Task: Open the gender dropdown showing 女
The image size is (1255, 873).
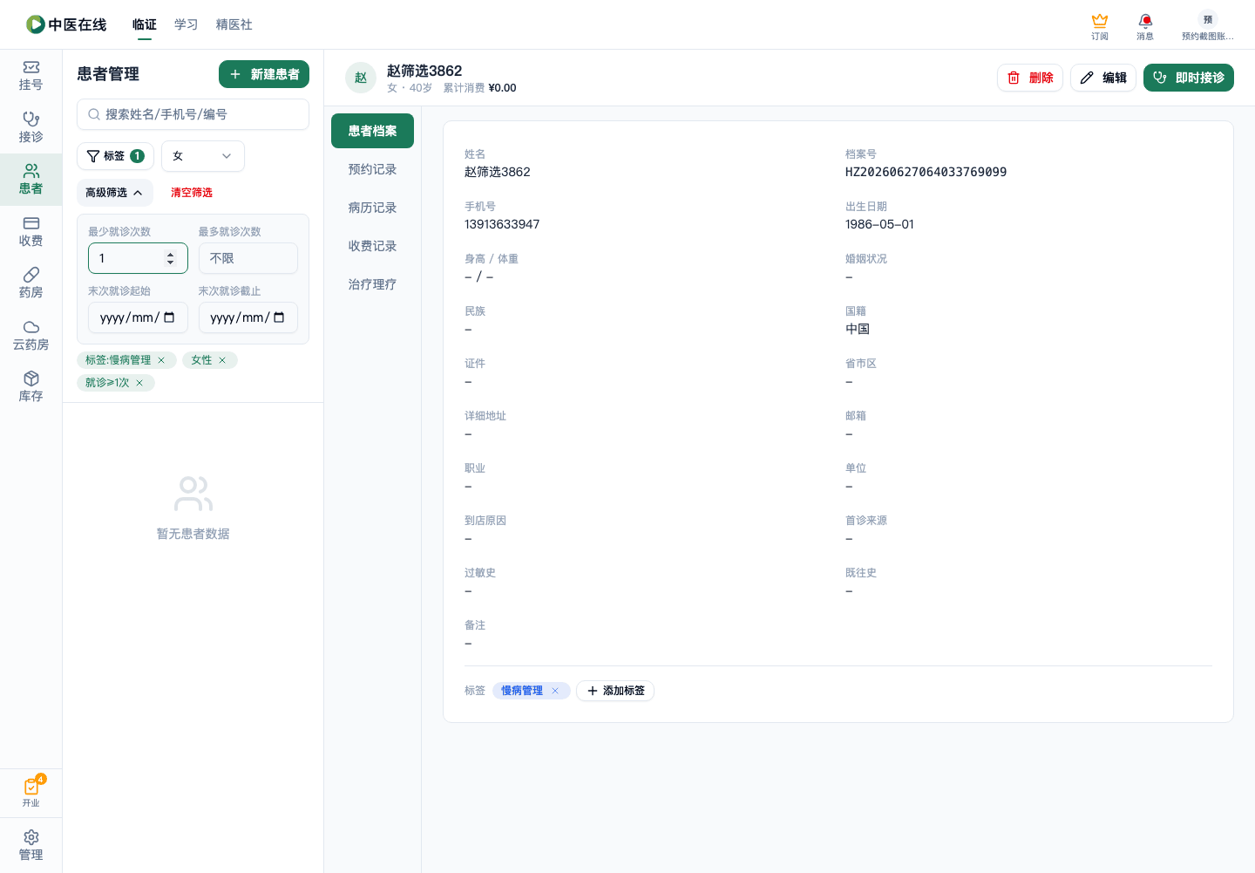Action: (203, 156)
